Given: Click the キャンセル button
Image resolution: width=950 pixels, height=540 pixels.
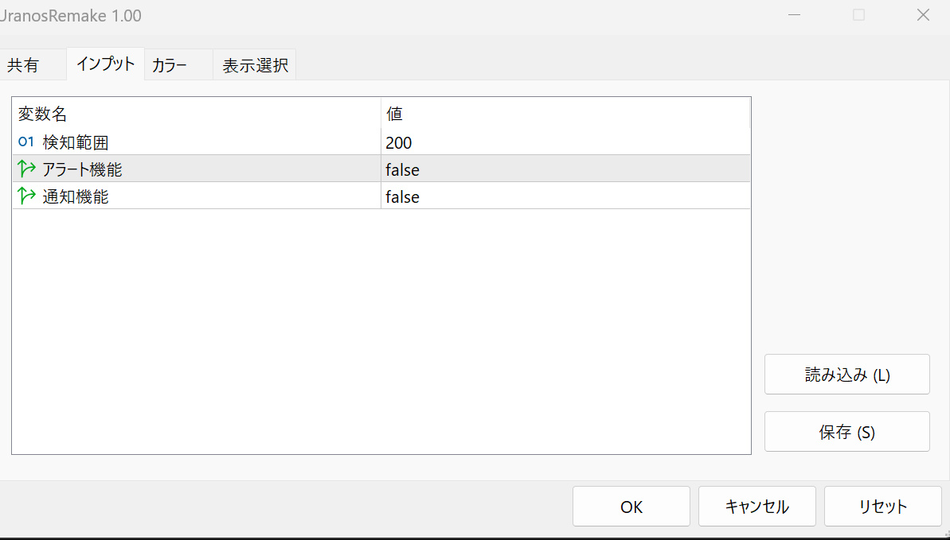Looking at the screenshot, I should click(x=756, y=507).
